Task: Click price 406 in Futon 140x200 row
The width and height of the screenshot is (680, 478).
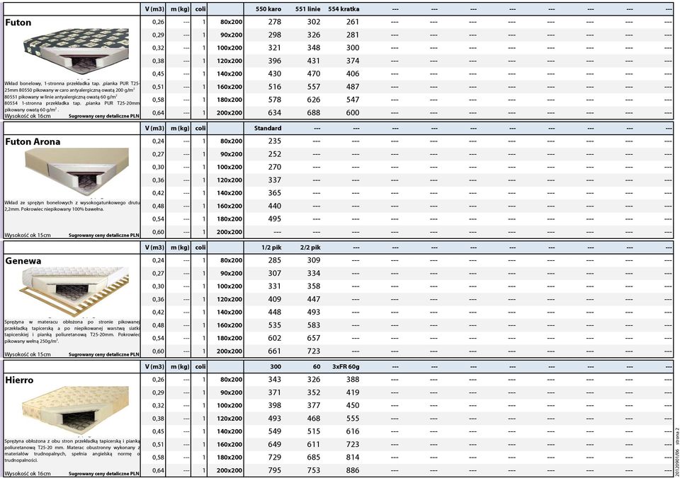Action: (353, 74)
